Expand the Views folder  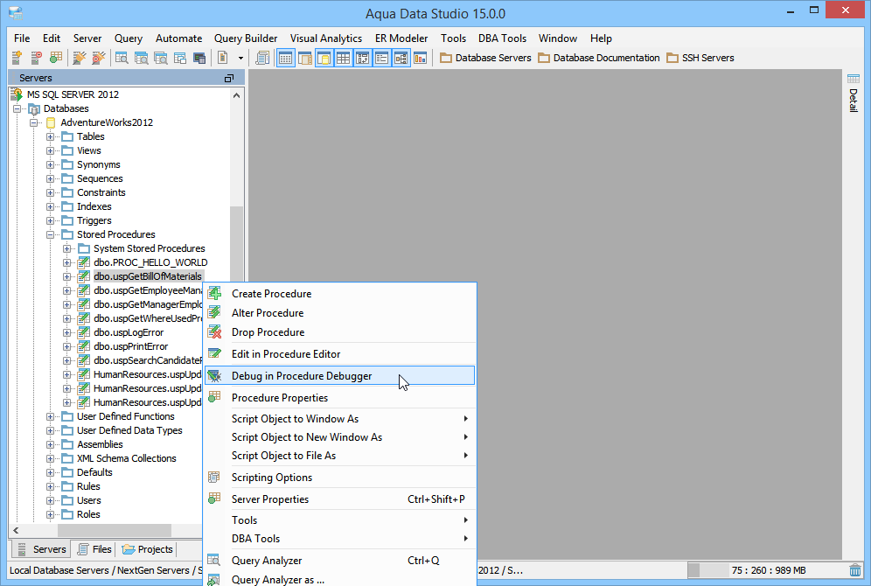pos(51,150)
